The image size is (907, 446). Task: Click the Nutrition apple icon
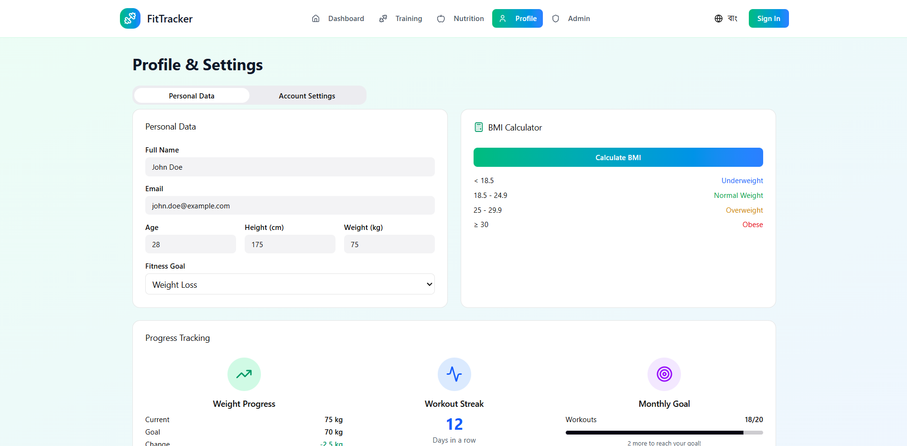[x=441, y=18]
